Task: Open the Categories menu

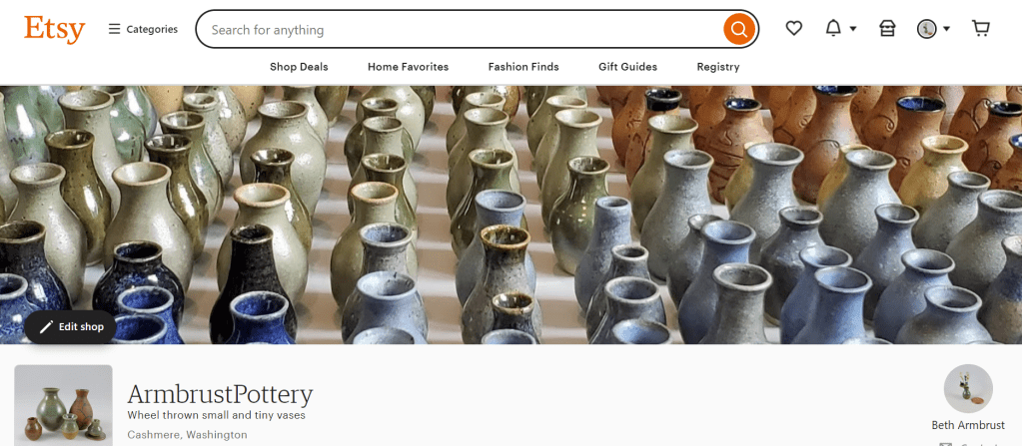Action: click(x=143, y=29)
